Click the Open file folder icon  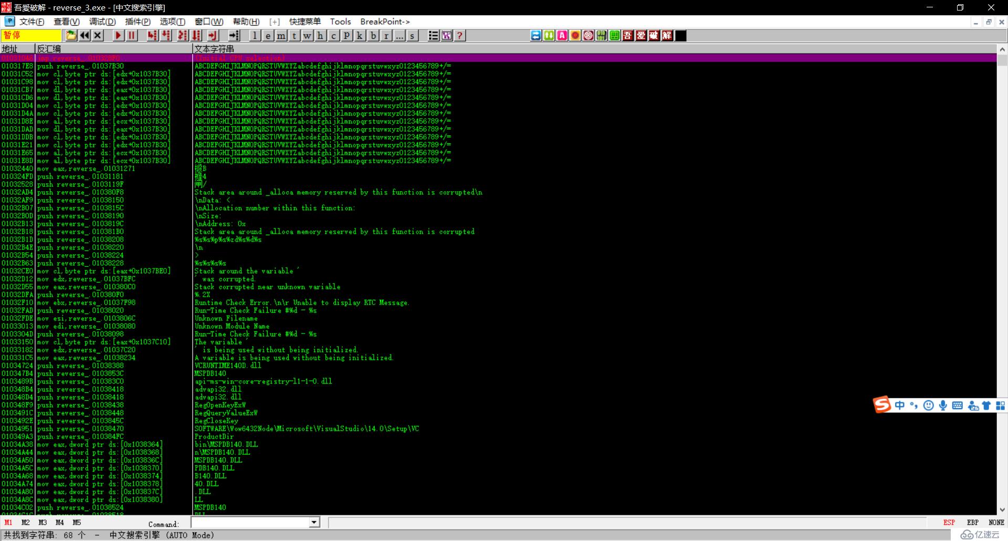(71, 35)
